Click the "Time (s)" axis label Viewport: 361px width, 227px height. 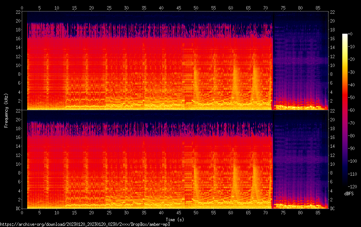coord(175,220)
